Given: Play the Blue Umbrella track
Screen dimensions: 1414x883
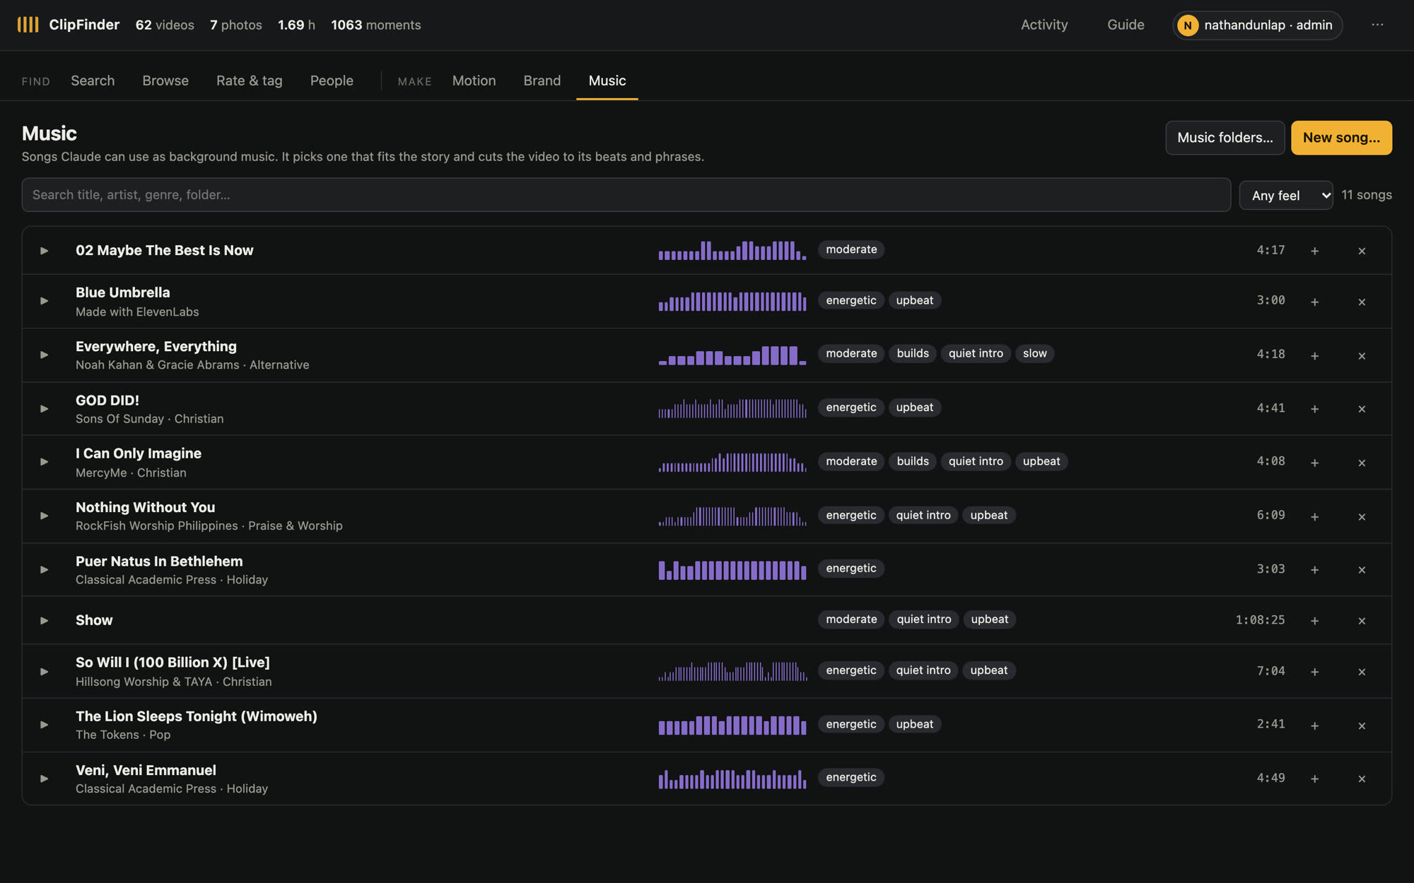Looking at the screenshot, I should (x=44, y=301).
